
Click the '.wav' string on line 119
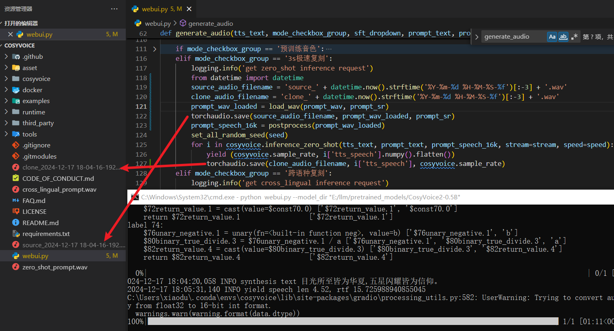(x=556, y=87)
